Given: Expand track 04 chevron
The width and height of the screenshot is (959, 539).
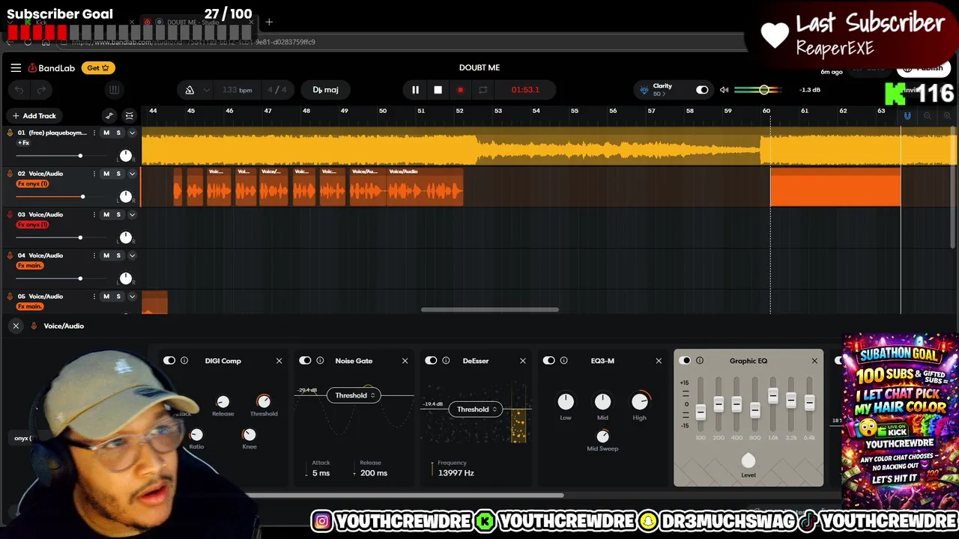Looking at the screenshot, I should pos(132,256).
